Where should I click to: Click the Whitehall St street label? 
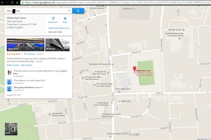click(78, 58)
